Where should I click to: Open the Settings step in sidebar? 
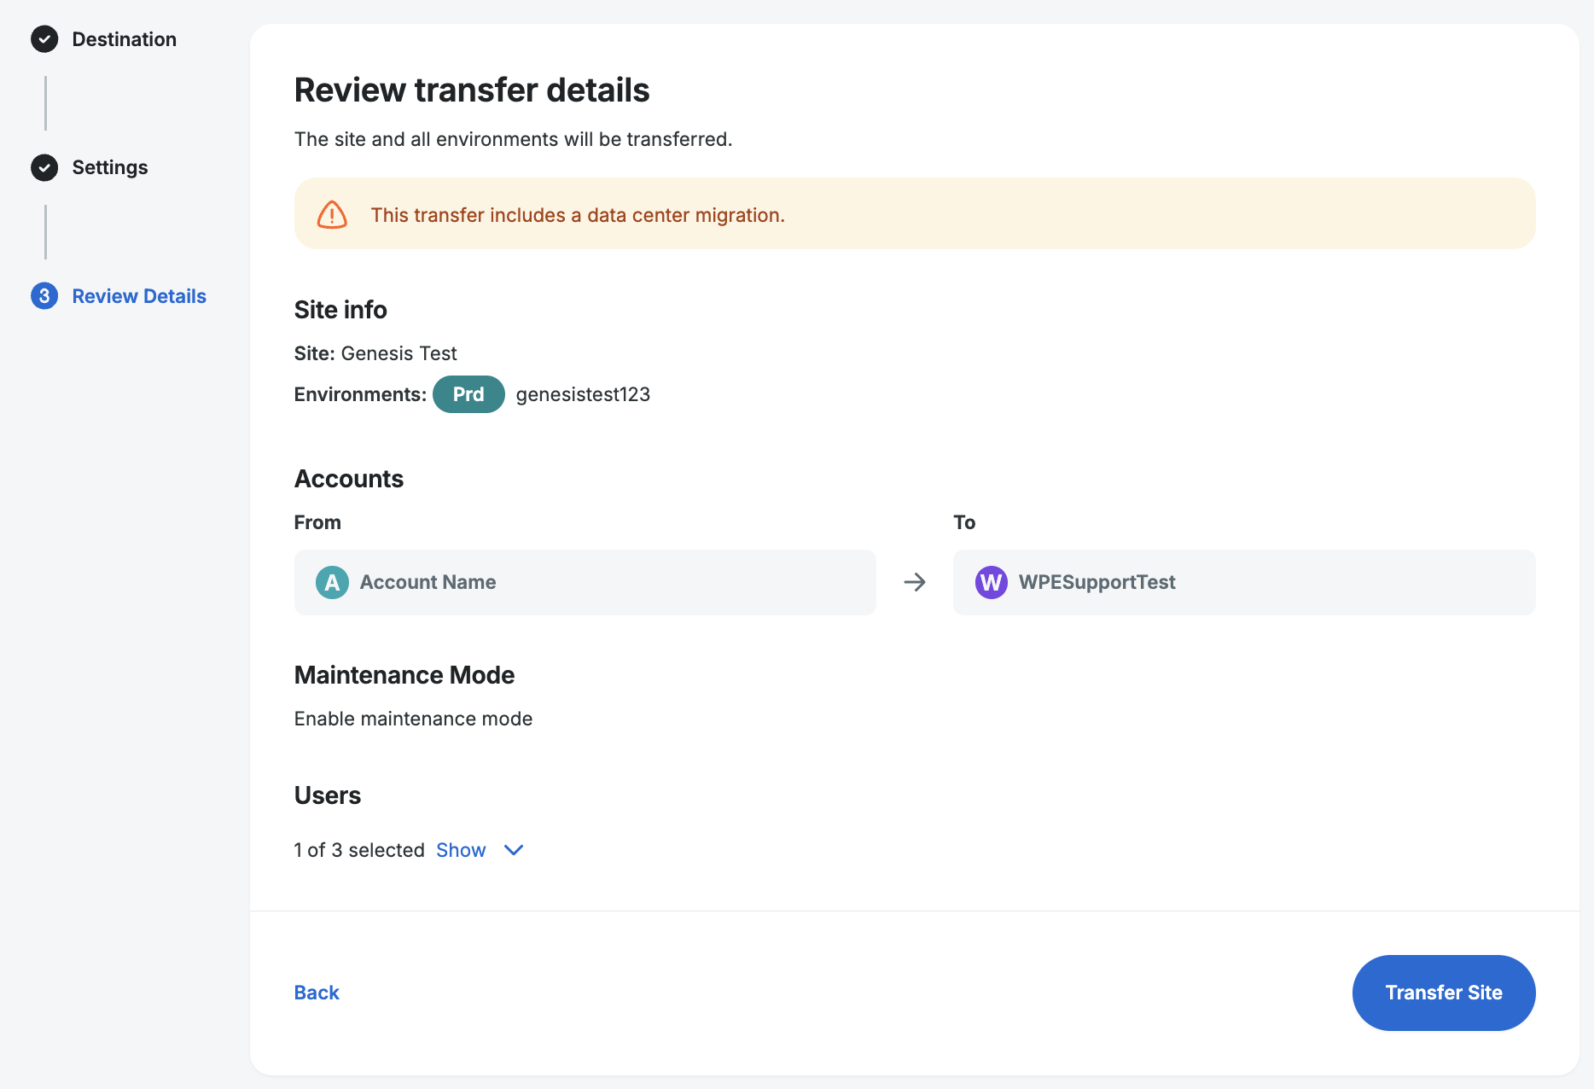click(110, 168)
